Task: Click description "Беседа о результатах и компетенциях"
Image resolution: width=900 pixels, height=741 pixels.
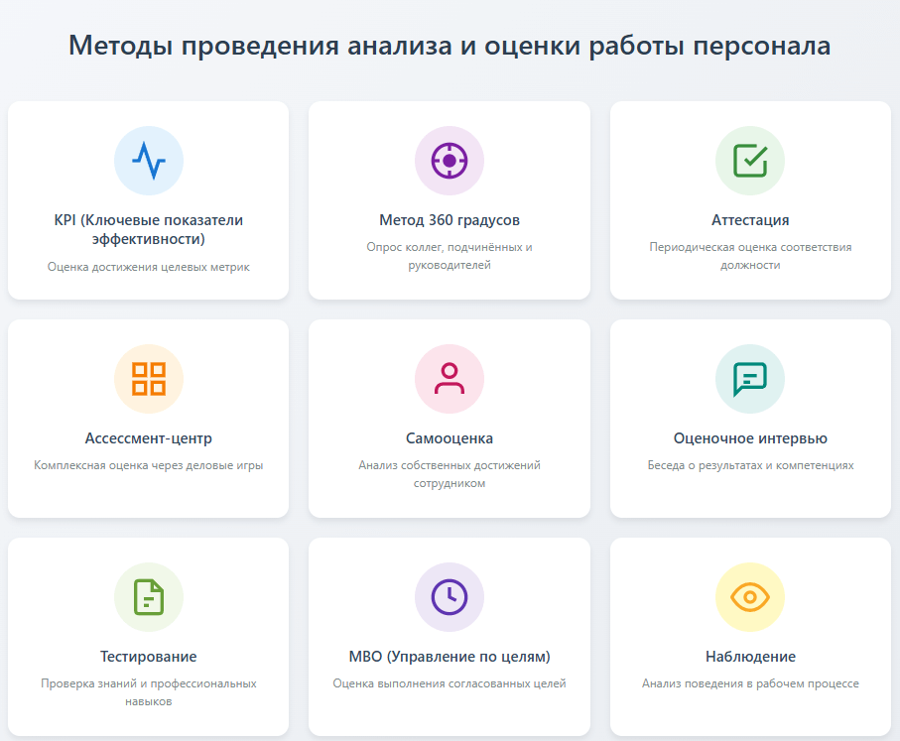Action: (750, 465)
